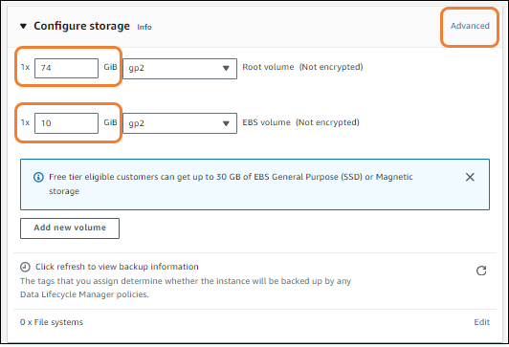Dismiss the free tier eligibility banner
The height and width of the screenshot is (347, 509).
click(470, 177)
